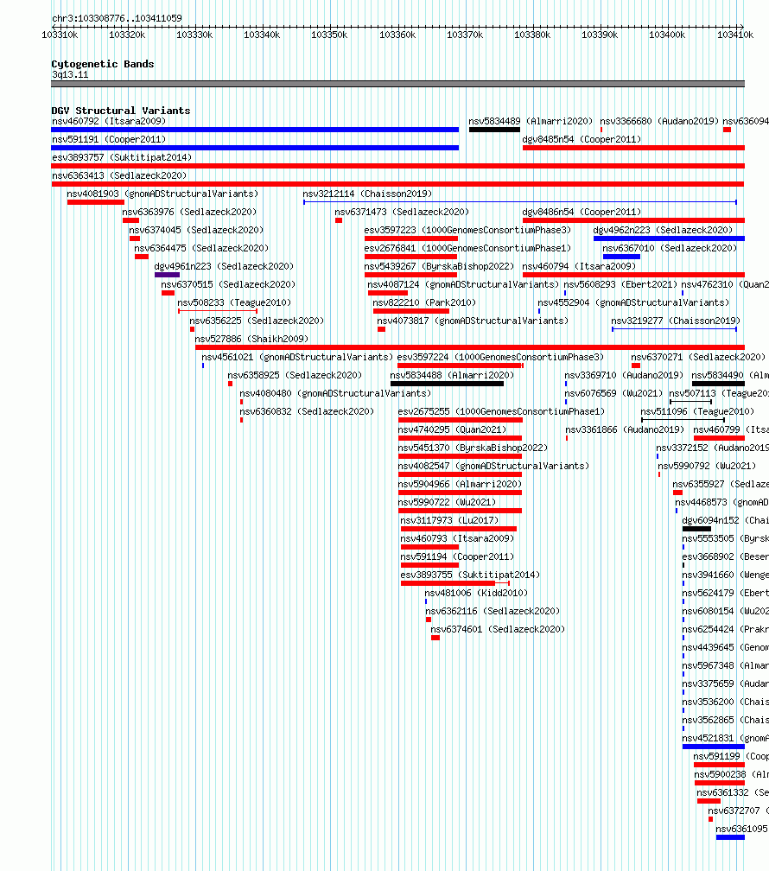Click the nsv6356225 (Sedlazeck2020) label
Viewport: 769px width, 871px height.
(257, 321)
